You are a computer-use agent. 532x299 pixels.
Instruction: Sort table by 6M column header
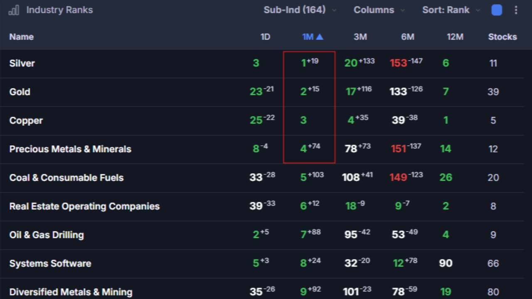point(408,37)
